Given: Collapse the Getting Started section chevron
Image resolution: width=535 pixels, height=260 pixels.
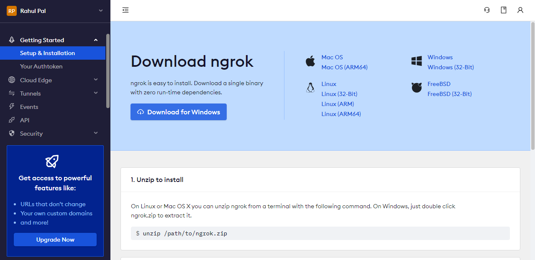Looking at the screenshot, I should 96,40.
